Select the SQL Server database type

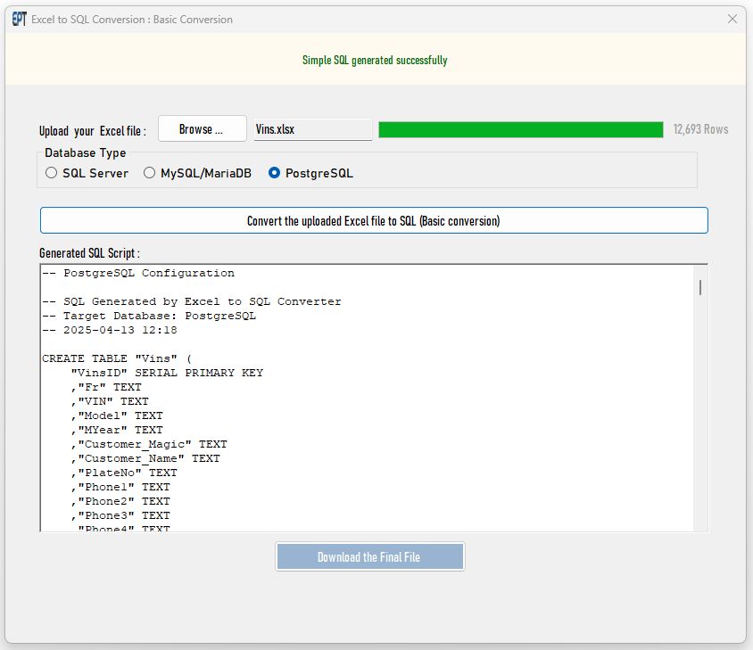[x=52, y=174]
